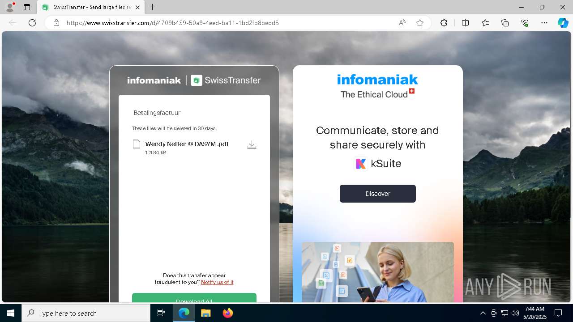Open the browser Extensions menu
This screenshot has height=322, width=573.
point(444,23)
